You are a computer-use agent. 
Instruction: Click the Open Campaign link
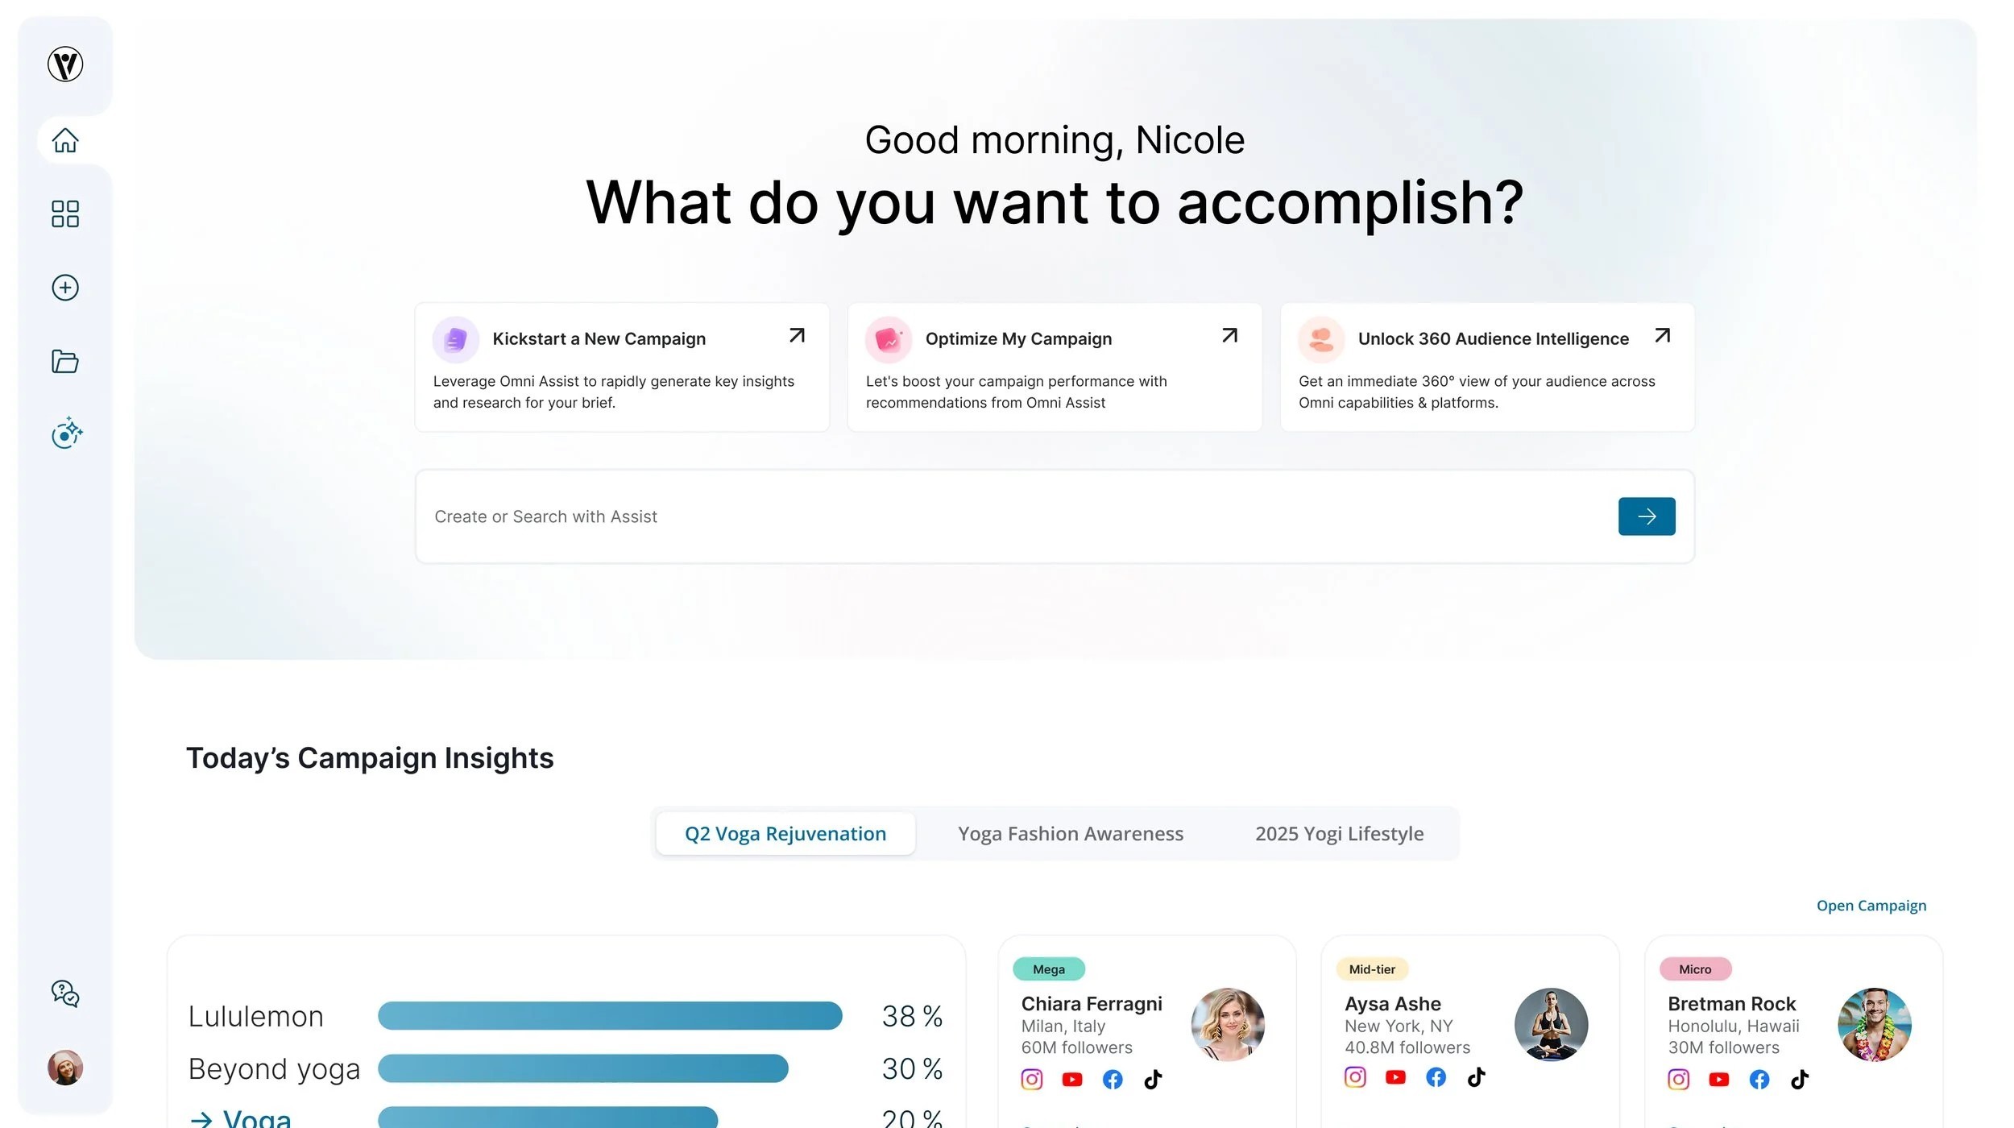[1871, 905]
